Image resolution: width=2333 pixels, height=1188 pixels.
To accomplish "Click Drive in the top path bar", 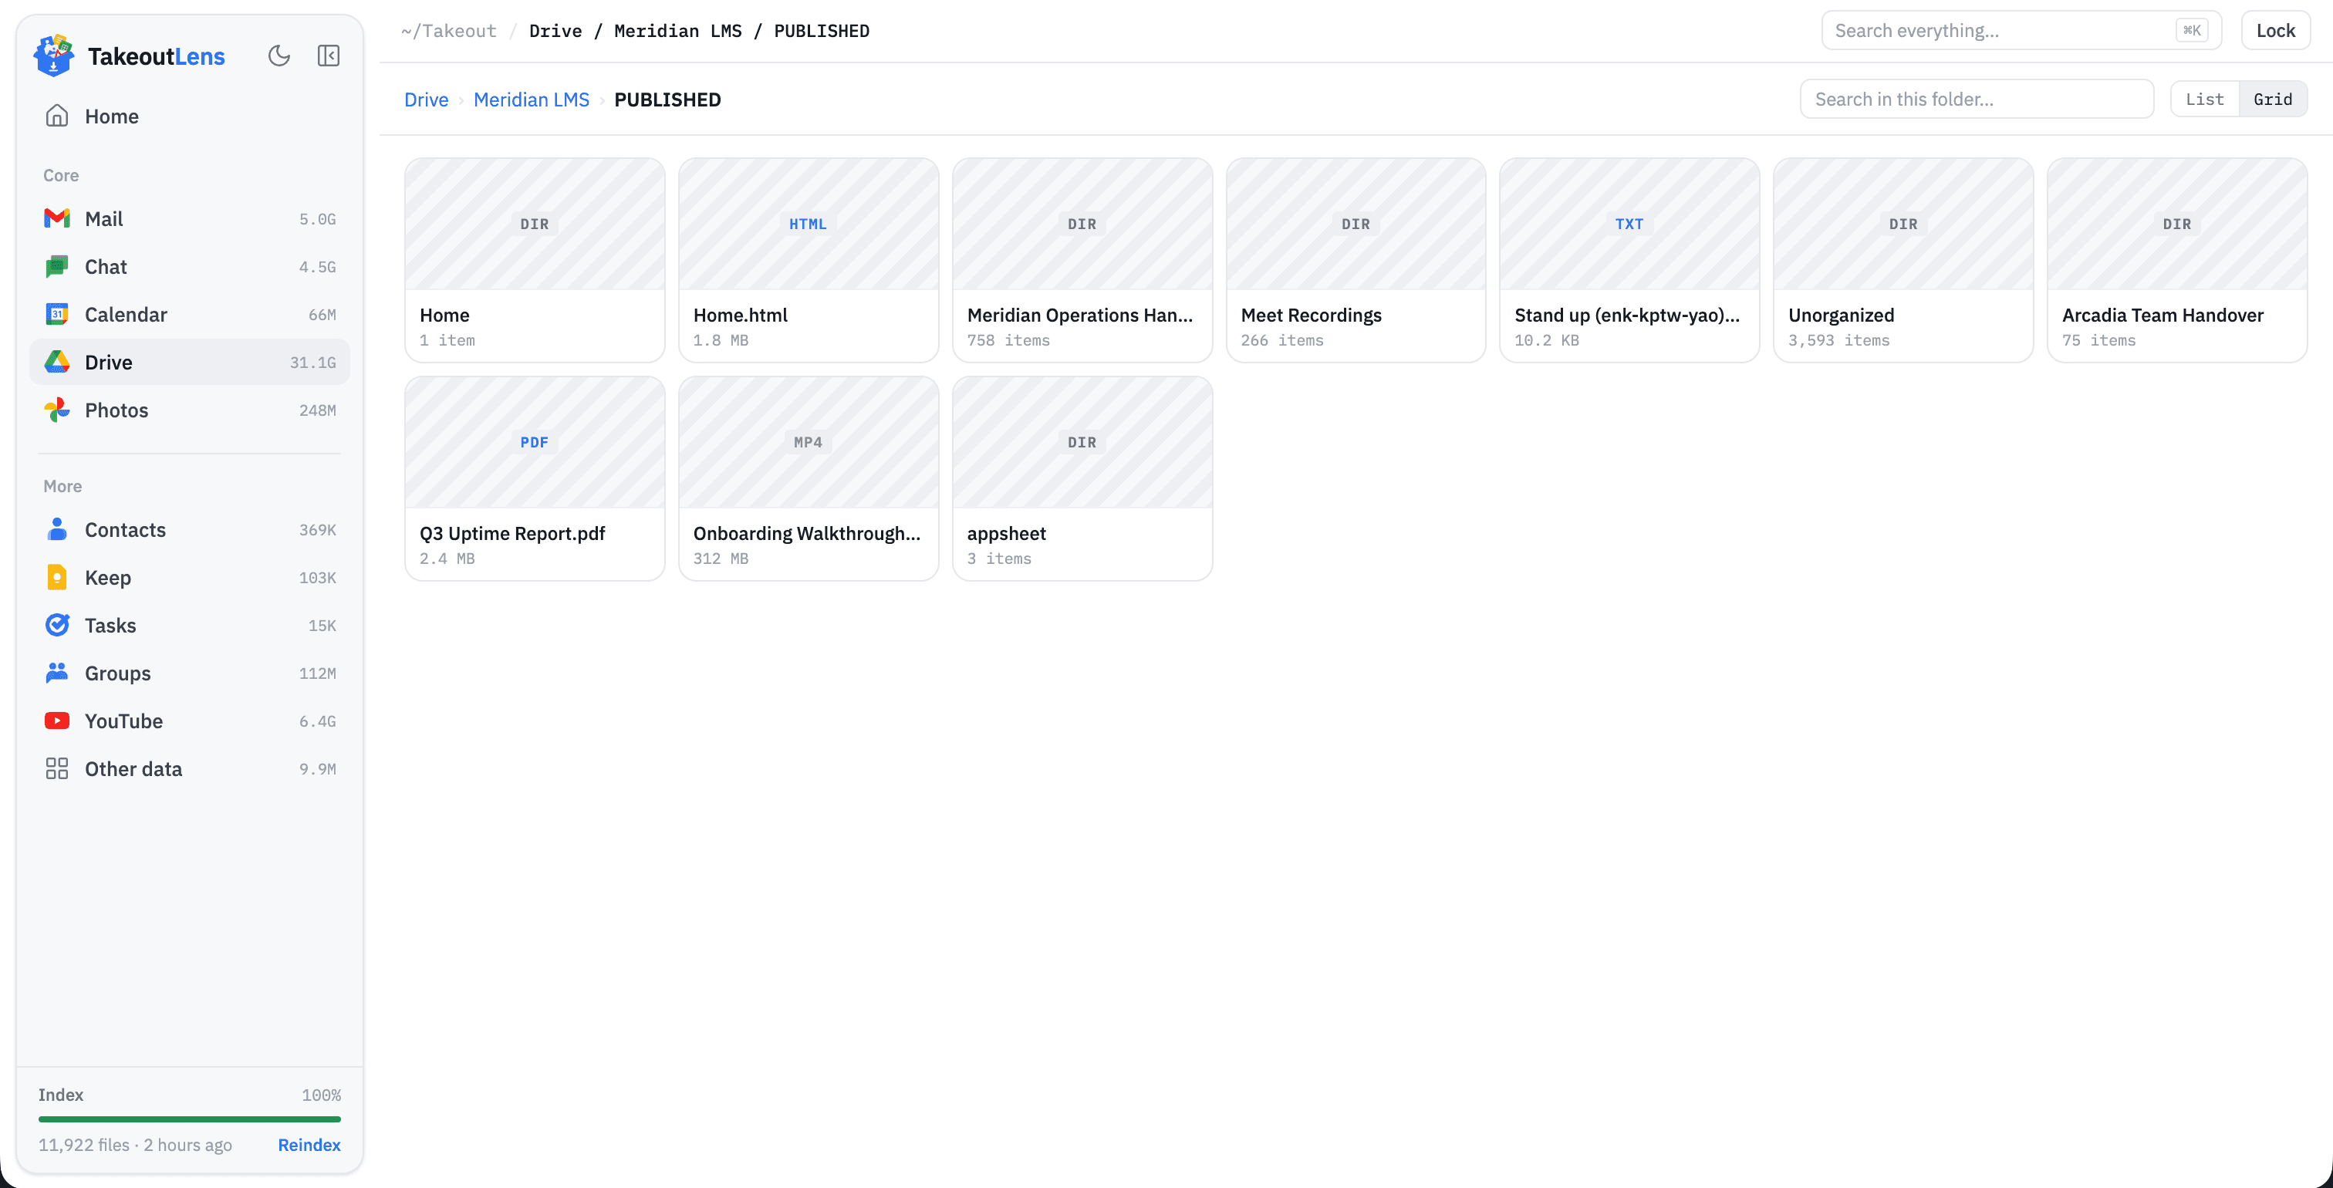I will click(x=555, y=31).
